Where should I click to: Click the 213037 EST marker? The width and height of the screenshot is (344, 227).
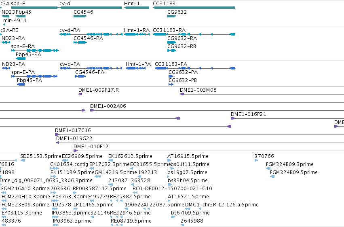111,185
